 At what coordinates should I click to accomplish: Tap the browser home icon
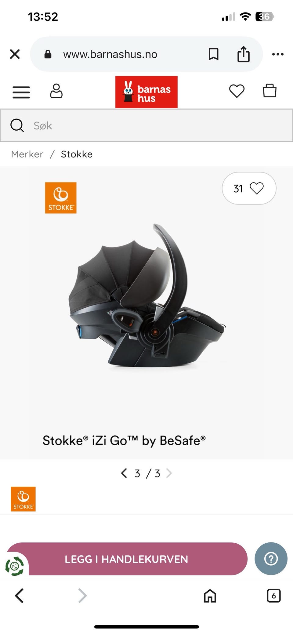coord(210,596)
